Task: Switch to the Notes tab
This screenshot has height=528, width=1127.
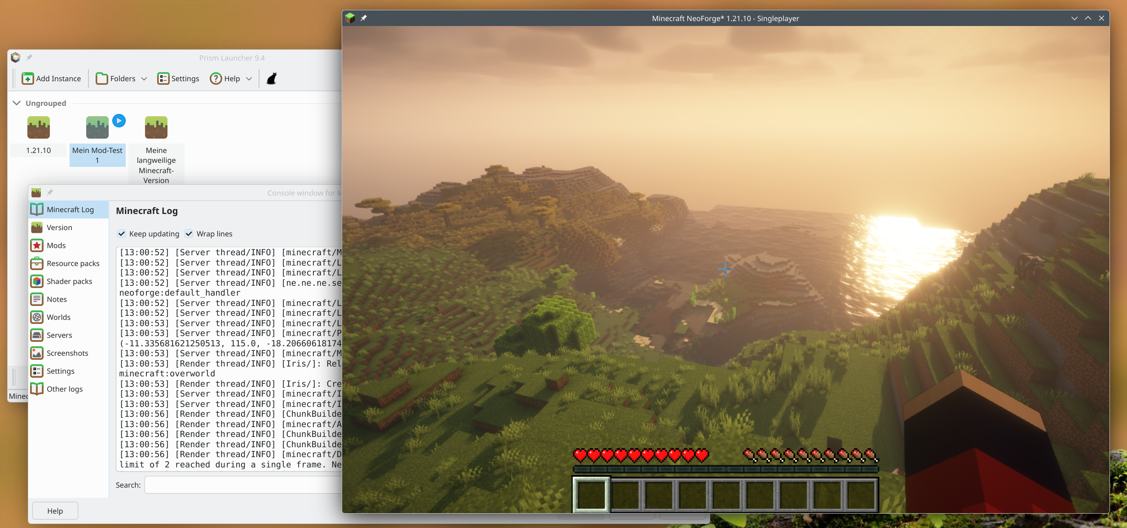Action: 57,299
